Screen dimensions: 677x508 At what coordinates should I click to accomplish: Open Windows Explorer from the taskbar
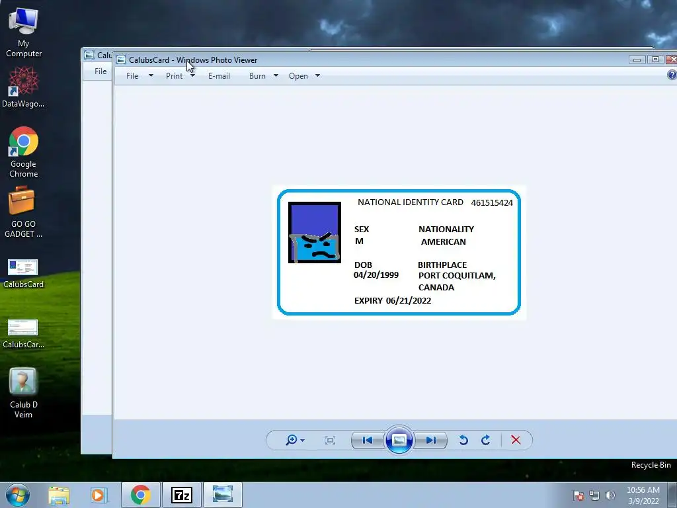[x=59, y=495]
